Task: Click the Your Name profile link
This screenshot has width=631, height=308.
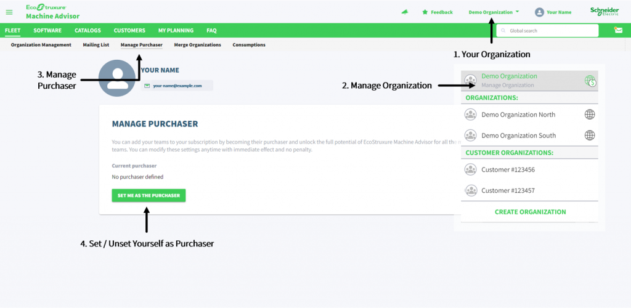Action: click(x=559, y=12)
